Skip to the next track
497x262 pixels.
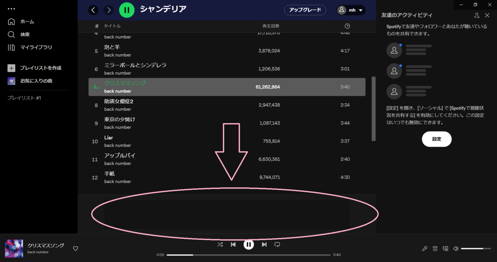[x=264, y=245]
